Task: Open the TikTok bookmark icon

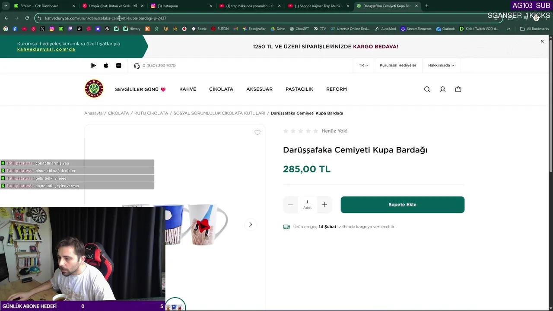Action: click(79, 29)
